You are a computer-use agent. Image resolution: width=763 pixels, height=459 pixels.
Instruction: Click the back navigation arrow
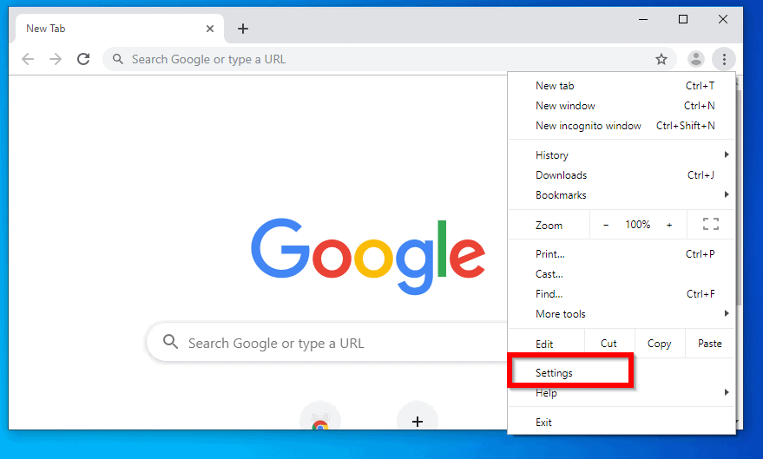(28, 59)
